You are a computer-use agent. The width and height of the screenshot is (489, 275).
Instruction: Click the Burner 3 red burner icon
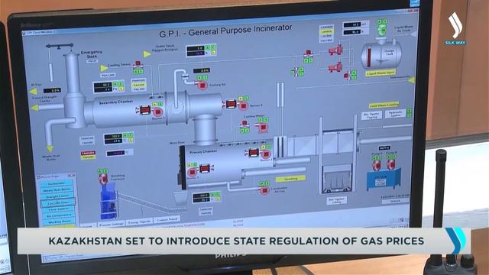click(x=243, y=106)
